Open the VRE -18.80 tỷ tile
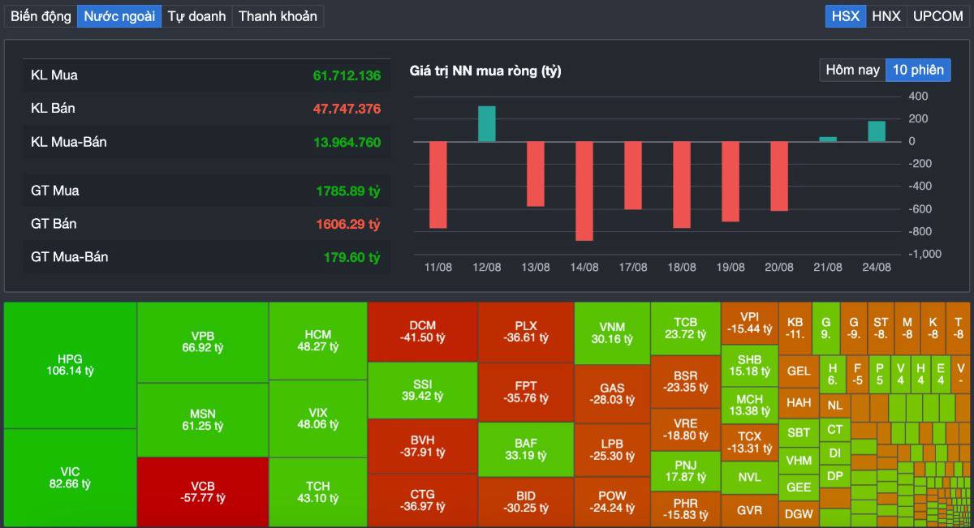 coord(686,430)
